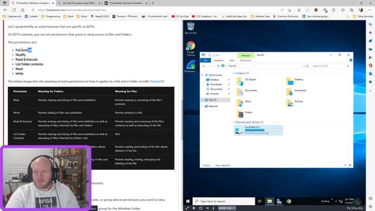
Task: Click the power icon in VM toolbar
Action: pos(200,208)
